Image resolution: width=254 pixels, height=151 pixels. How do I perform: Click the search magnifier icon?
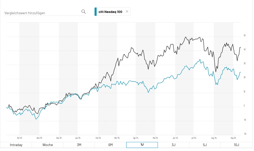pyautogui.click(x=83, y=11)
